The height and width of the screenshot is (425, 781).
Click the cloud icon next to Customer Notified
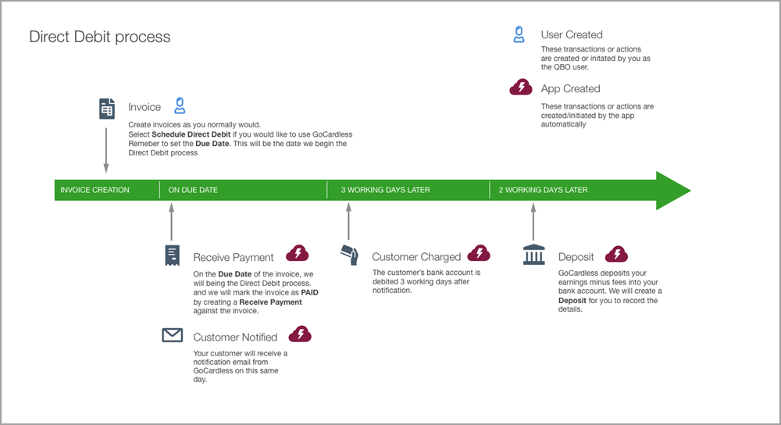[x=300, y=334]
